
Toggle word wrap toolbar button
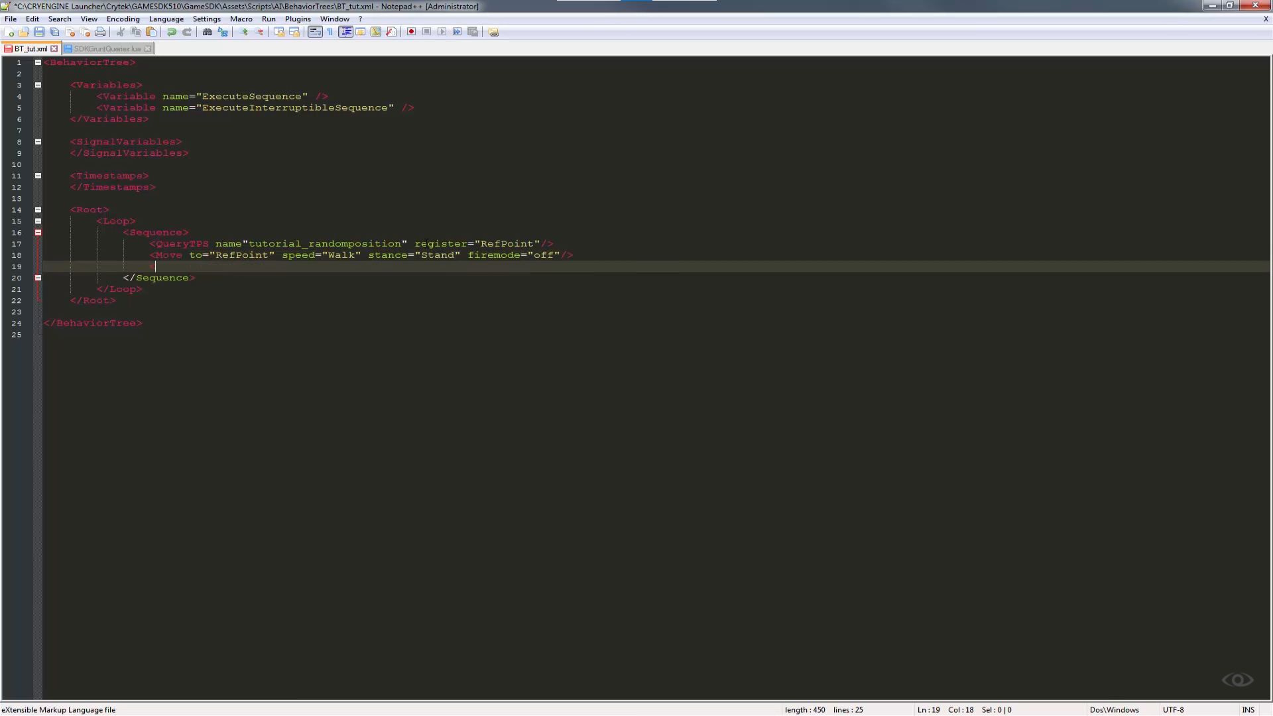[x=315, y=32]
